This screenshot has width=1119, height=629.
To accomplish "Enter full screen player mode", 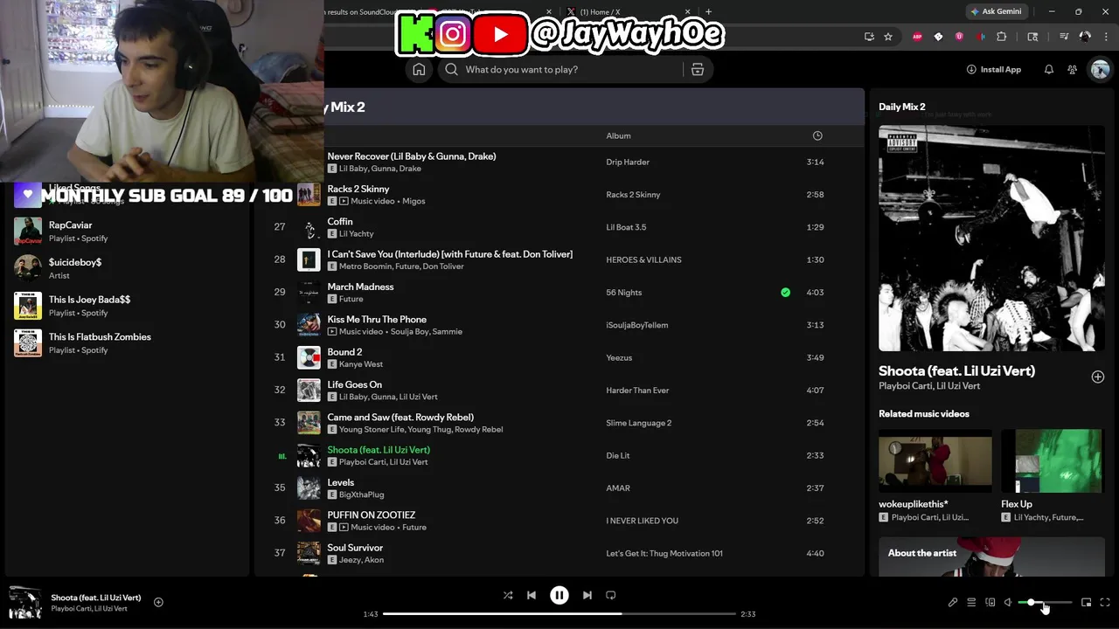I will 1105,602.
